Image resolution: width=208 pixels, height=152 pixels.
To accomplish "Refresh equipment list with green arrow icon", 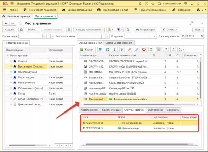I will pos(151,50).
